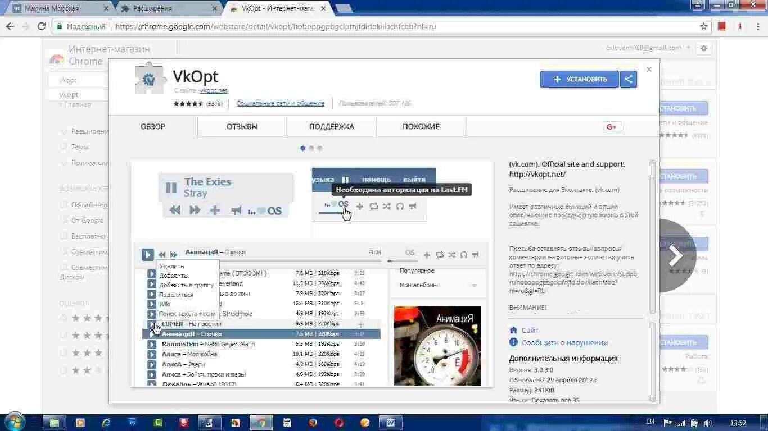
Task: Open Windows Explorer from the taskbar
Action: coord(55,422)
